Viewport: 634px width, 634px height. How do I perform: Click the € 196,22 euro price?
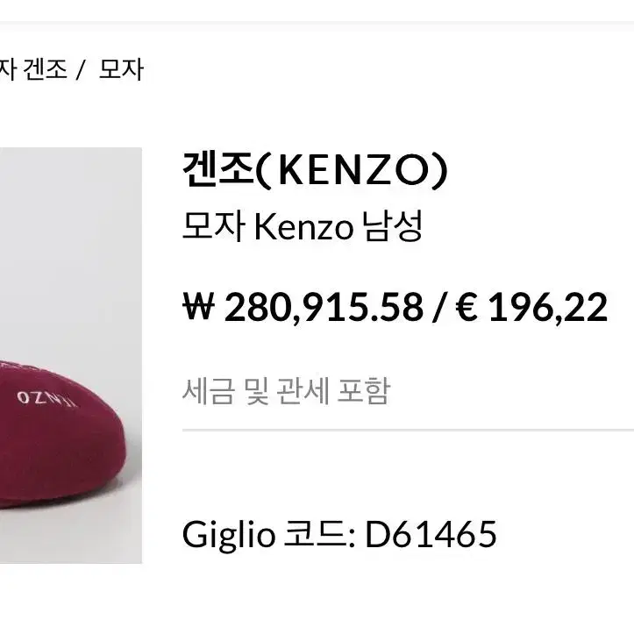pyautogui.click(x=531, y=308)
